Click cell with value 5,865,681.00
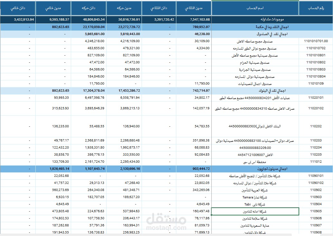 (x=95, y=34)
